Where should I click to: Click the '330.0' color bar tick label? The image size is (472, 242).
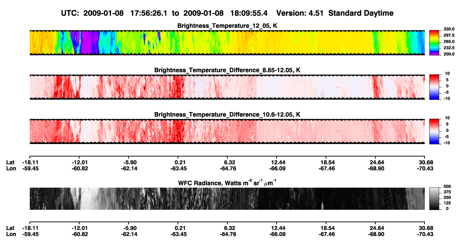click(449, 29)
